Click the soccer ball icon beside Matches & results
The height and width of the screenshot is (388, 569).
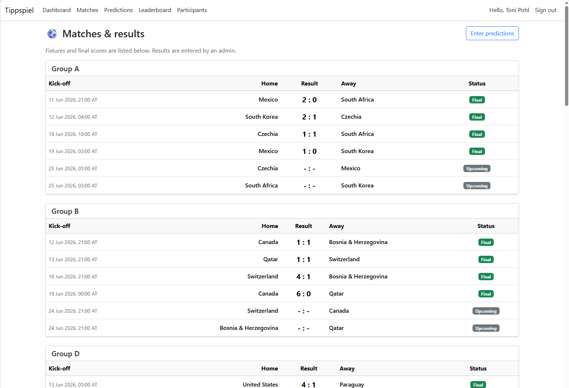pos(52,34)
